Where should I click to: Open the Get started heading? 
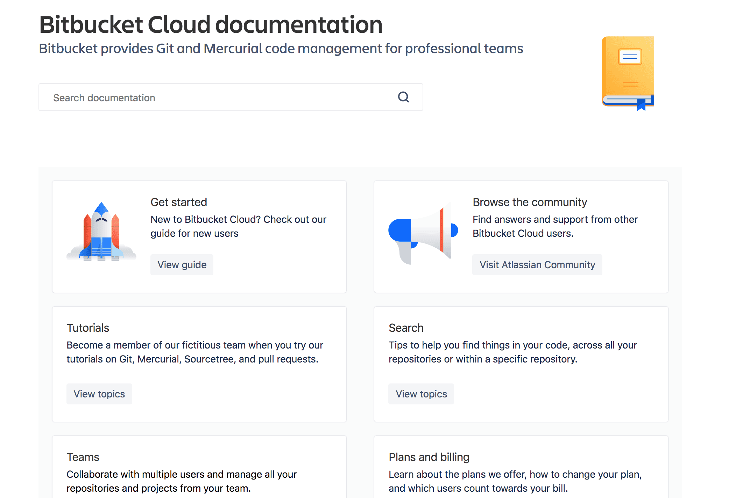point(179,202)
